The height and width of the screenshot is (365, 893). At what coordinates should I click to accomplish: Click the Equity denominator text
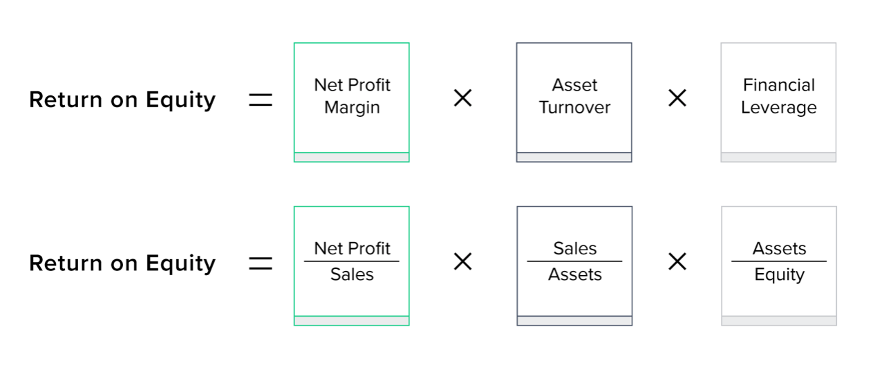click(x=779, y=274)
